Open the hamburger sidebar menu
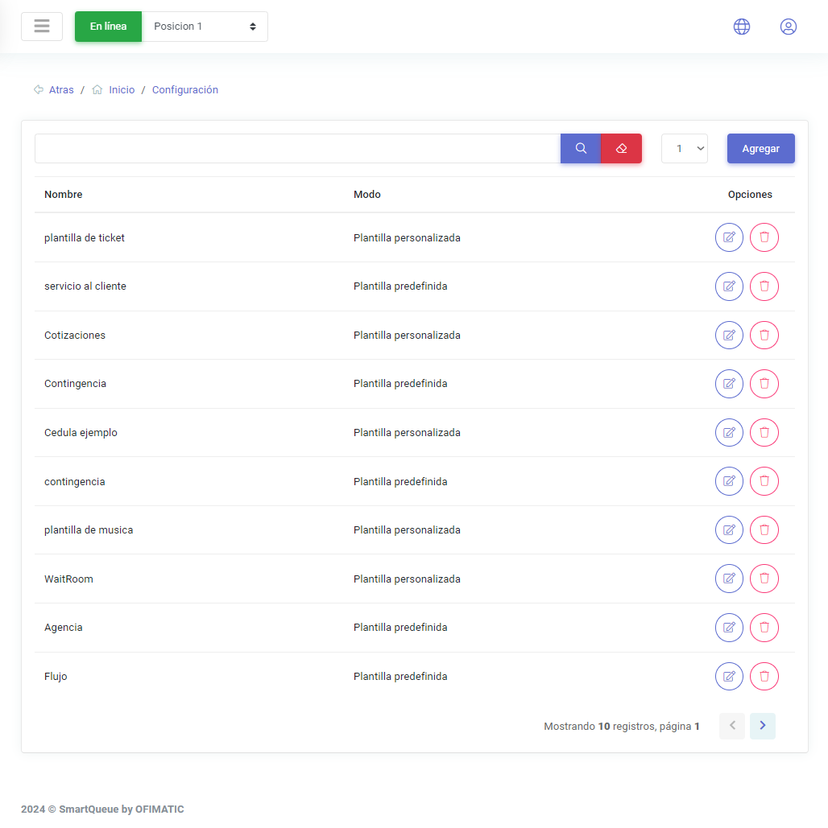The height and width of the screenshot is (828, 828). click(42, 27)
